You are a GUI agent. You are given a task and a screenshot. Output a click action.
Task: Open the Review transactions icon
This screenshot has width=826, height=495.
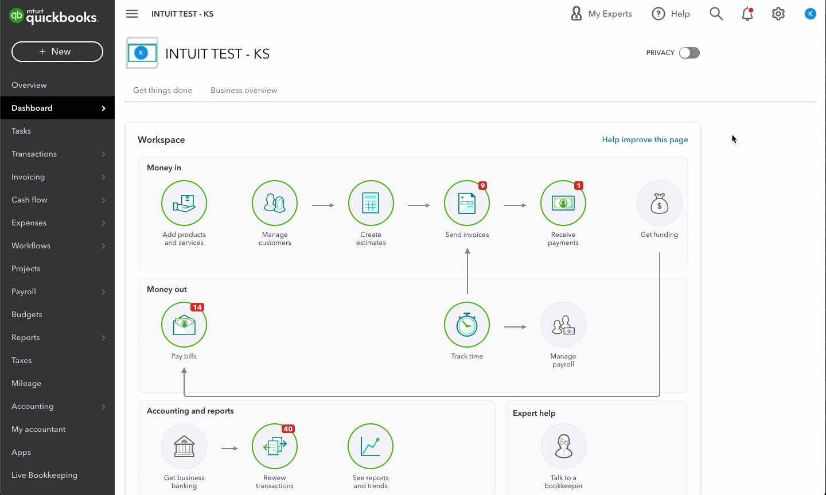point(275,447)
